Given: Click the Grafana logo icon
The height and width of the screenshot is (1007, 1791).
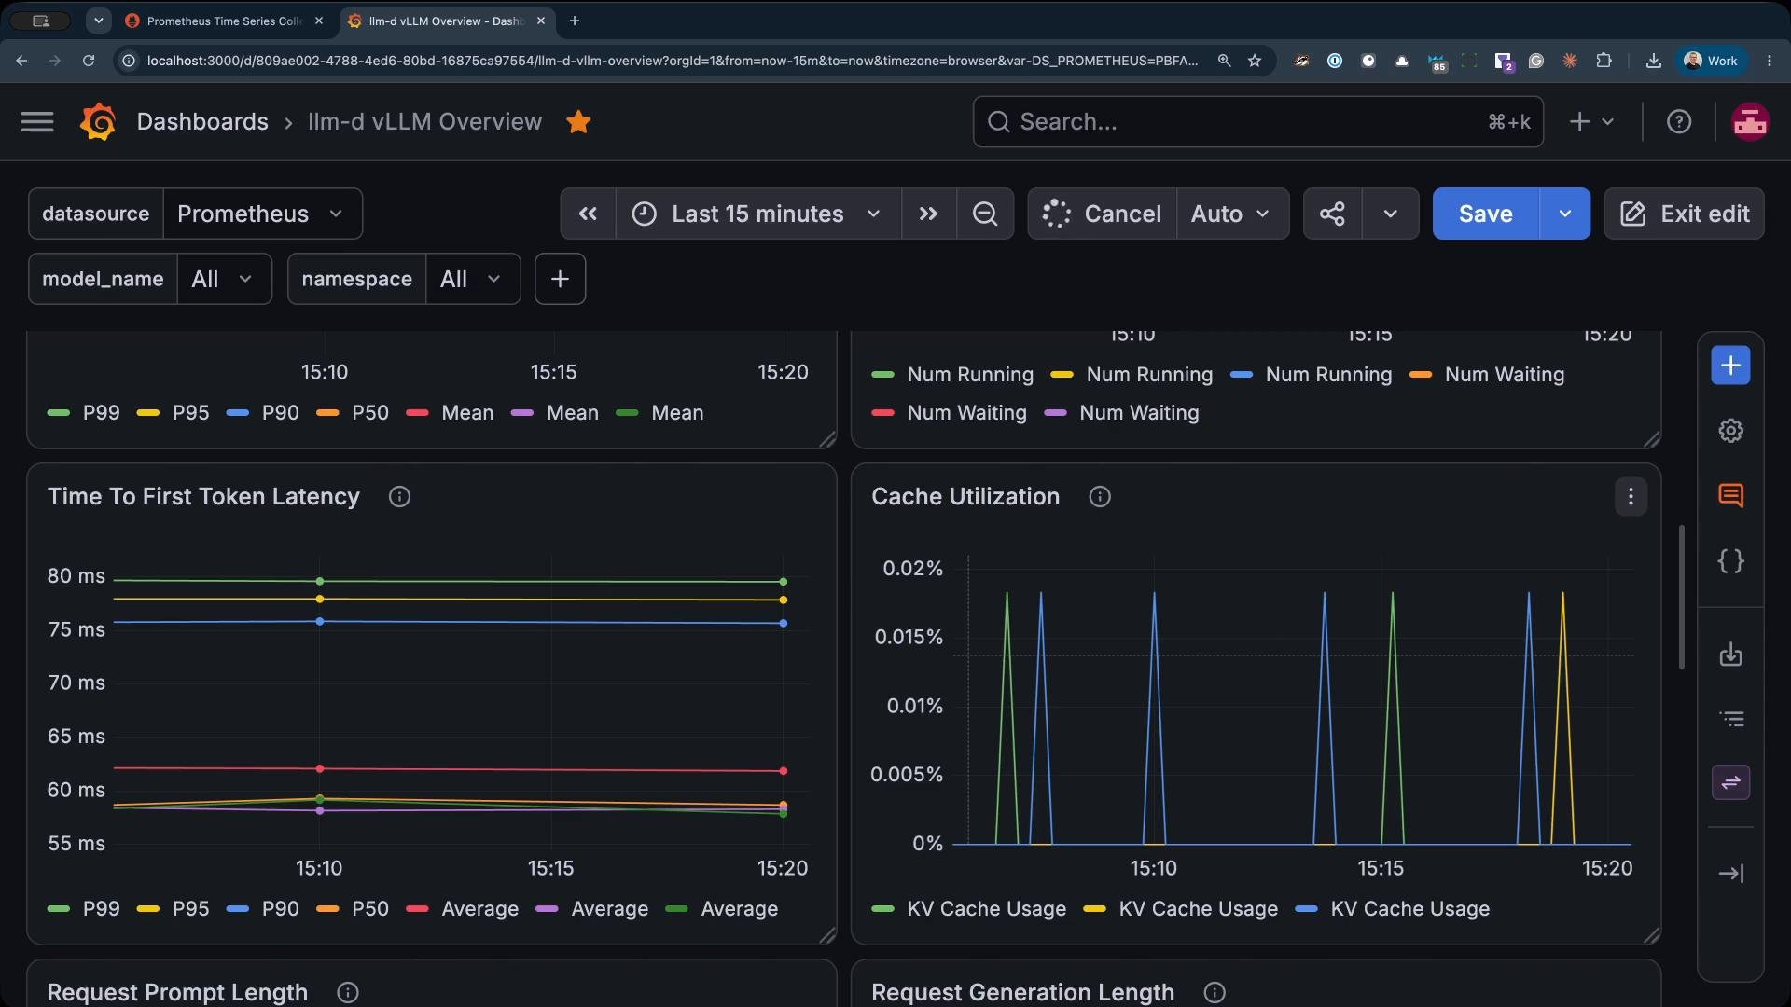Looking at the screenshot, I should pyautogui.click(x=98, y=122).
